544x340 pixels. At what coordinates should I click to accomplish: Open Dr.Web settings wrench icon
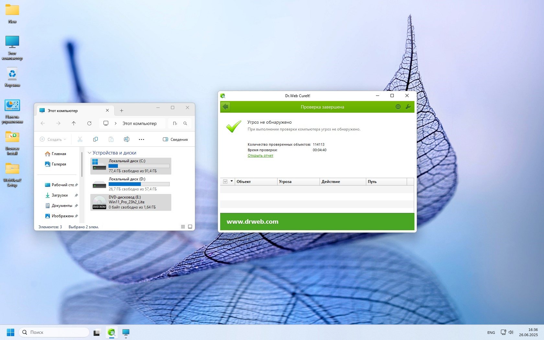point(408,107)
